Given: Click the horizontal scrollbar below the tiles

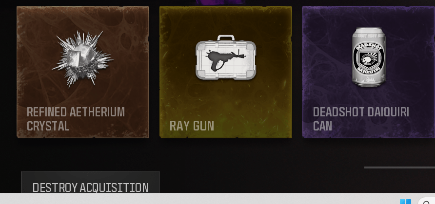Looking at the screenshot, I should pos(399,167).
